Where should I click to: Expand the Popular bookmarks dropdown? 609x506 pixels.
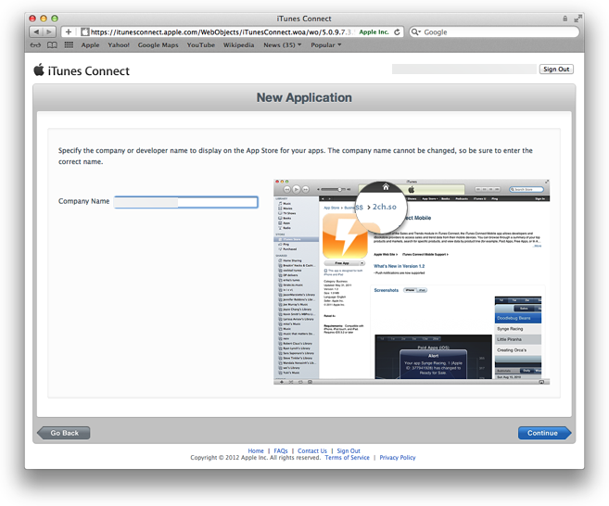[326, 45]
